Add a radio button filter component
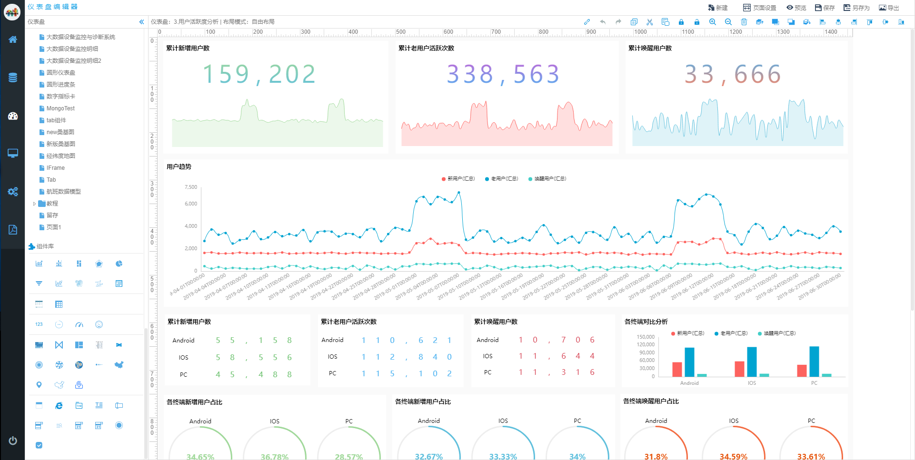Viewport: 915px width, 460px height. coord(119,425)
